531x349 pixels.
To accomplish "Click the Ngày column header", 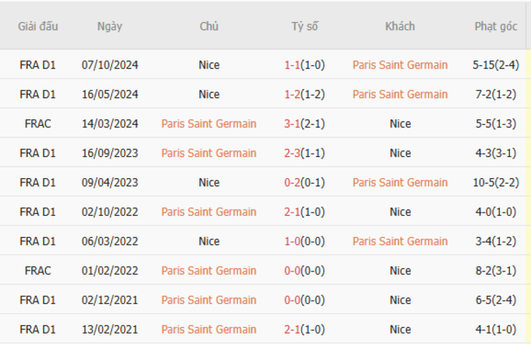I will pyautogui.click(x=109, y=26).
